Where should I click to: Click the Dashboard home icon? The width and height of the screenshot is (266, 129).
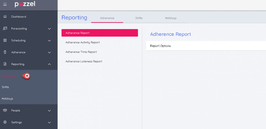tap(5, 17)
